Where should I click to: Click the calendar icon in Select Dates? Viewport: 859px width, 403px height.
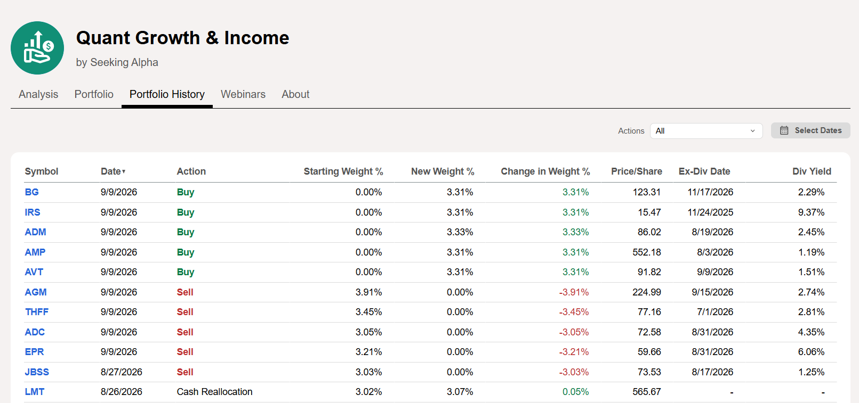784,130
